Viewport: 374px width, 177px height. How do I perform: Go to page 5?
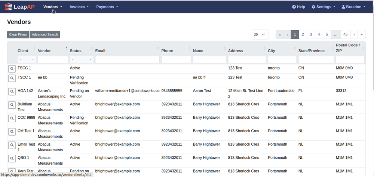pyautogui.click(x=327, y=35)
